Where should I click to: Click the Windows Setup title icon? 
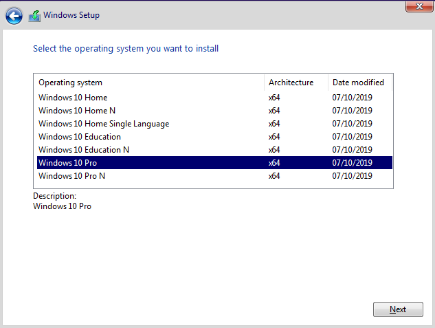(x=34, y=16)
